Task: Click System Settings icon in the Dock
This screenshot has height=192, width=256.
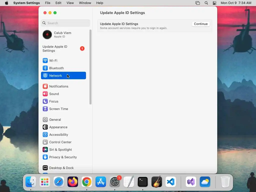Action: [x=115, y=182]
